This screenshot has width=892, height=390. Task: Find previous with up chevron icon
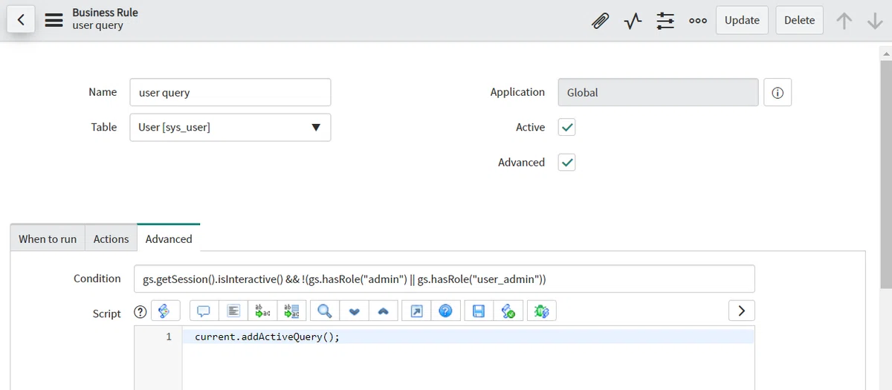coord(383,311)
